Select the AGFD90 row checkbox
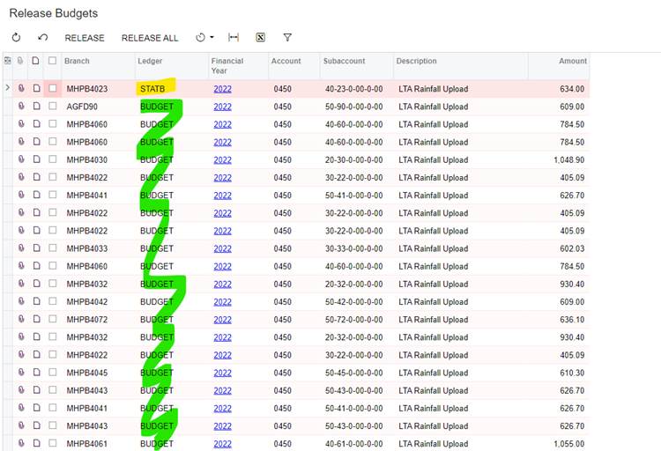Screen dimensions: 661x451 52,107
